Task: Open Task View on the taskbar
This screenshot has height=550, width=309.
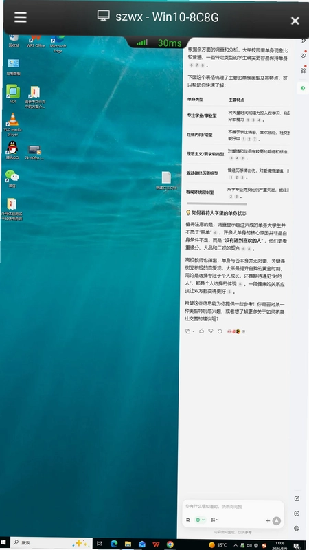Action: coord(99,543)
